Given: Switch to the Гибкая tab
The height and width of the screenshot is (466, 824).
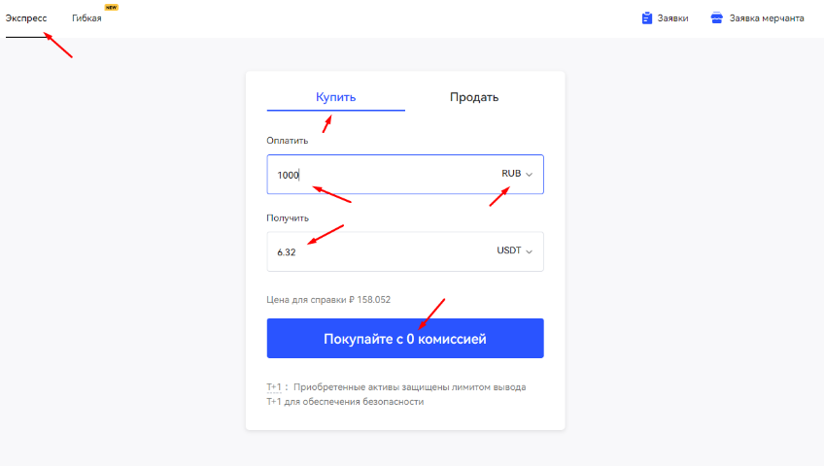Looking at the screenshot, I should pyautogui.click(x=86, y=18).
